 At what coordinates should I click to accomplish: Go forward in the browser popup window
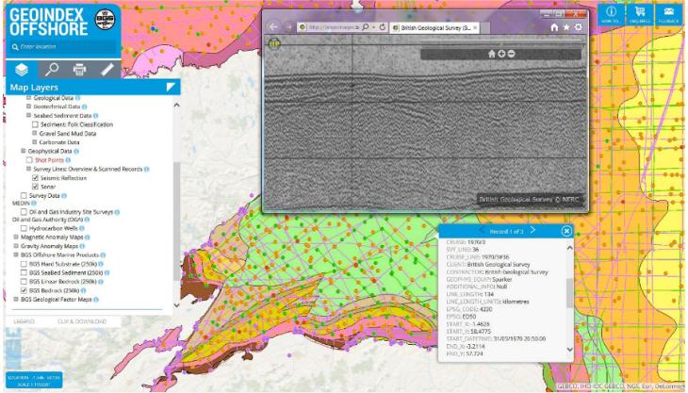click(288, 27)
